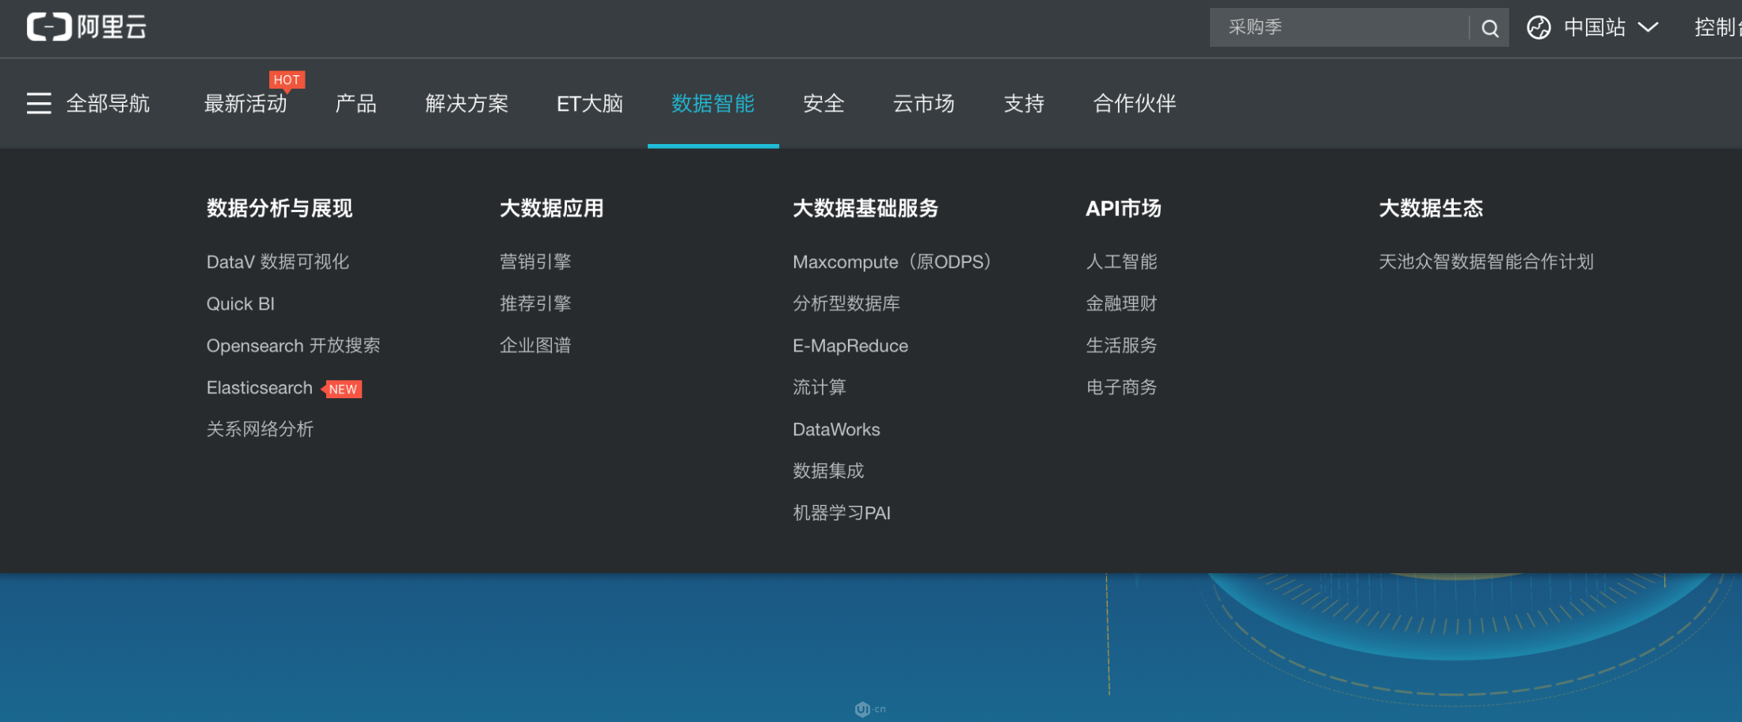Viewport: 1742px width, 722px height.
Task: Open the 机器学习PAI link
Action: [842, 513]
